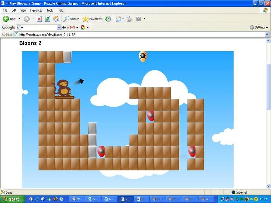Expand the Gmail icon dropdown arrow
The height and width of the screenshot is (203, 271).
77,28
